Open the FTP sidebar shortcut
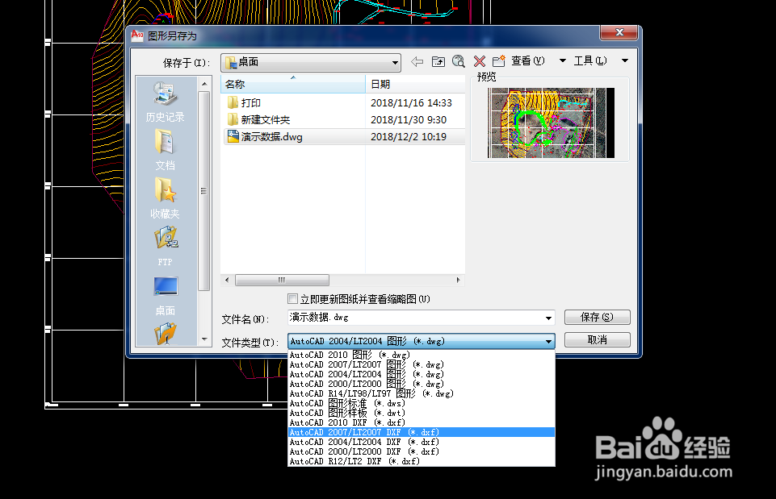The image size is (776, 499). point(165,246)
